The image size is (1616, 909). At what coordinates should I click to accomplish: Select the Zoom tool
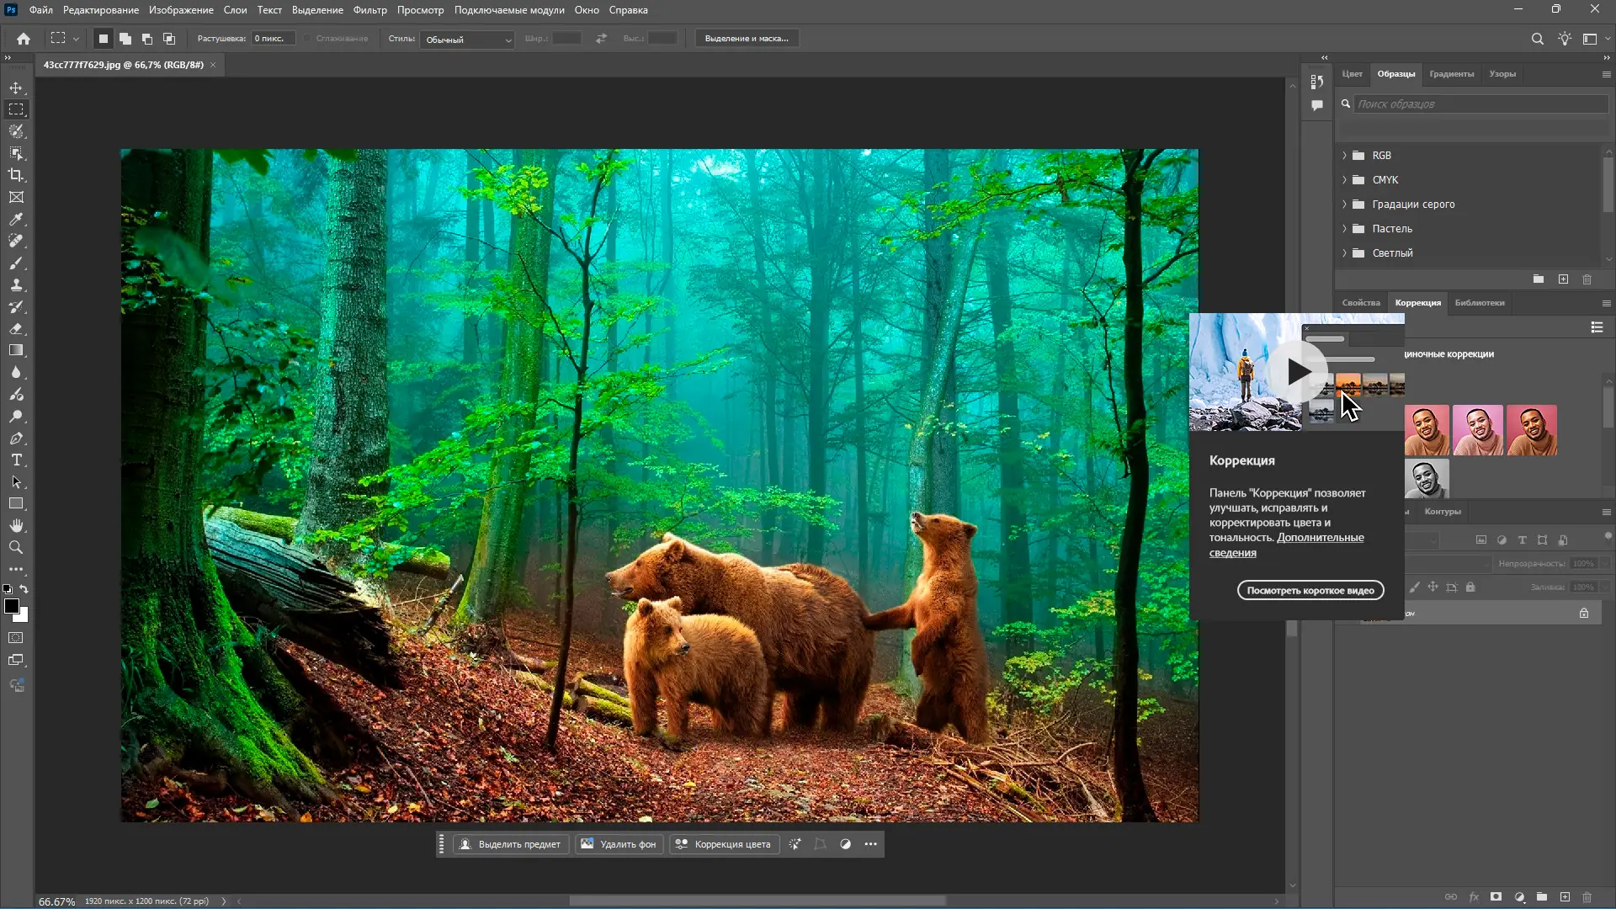pos(16,547)
